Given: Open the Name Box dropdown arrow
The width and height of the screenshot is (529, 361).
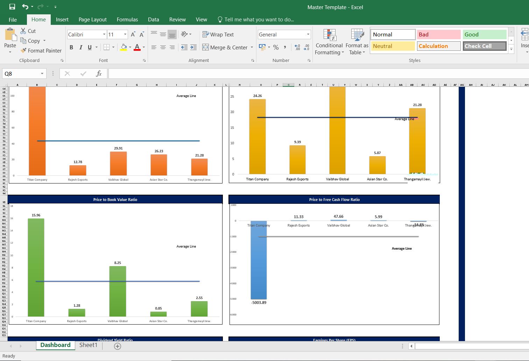Looking at the screenshot, I should 42,74.
